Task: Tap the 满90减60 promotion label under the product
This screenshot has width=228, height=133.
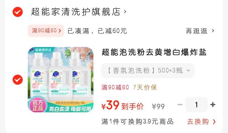Action: coord(115,87)
